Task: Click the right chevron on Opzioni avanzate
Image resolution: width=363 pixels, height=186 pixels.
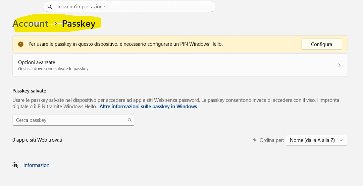Action: (x=340, y=65)
